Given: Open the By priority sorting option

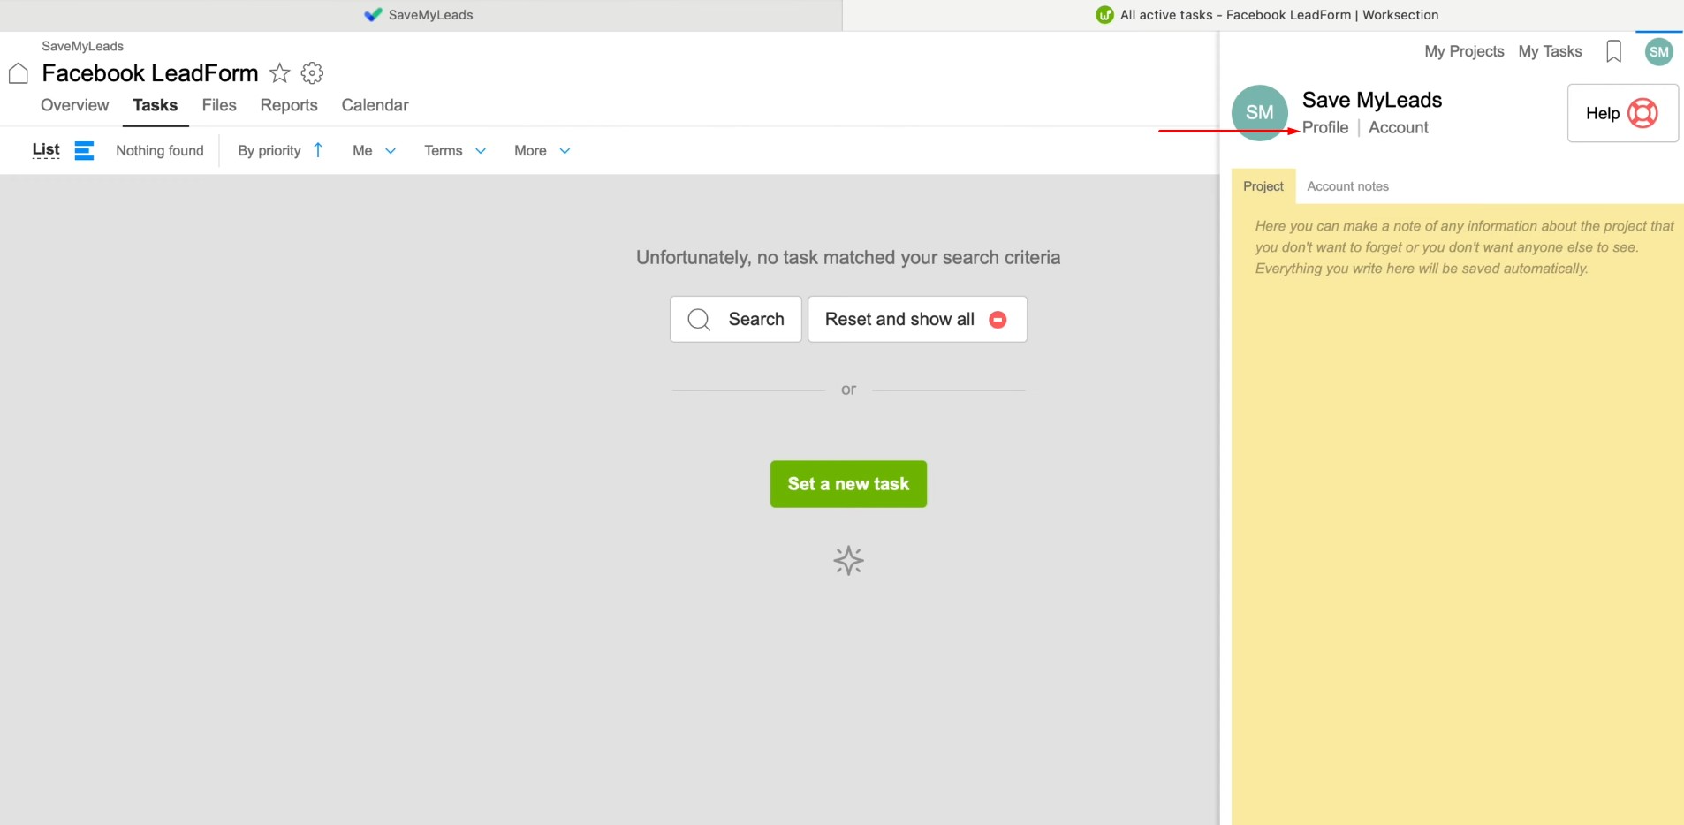Looking at the screenshot, I should coord(269,151).
